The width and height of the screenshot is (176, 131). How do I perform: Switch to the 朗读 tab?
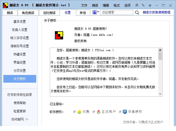point(10,13)
